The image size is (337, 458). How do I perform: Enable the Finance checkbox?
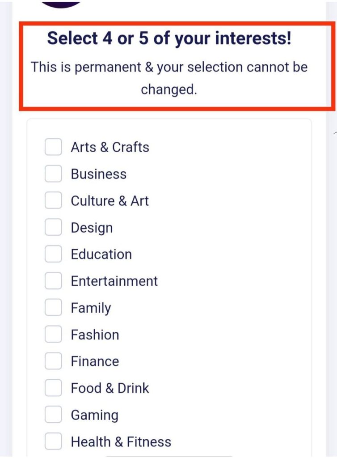point(53,361)
